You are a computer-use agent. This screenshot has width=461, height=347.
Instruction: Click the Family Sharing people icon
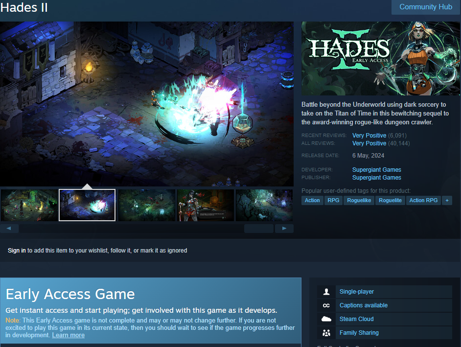(x=326, y=333)
